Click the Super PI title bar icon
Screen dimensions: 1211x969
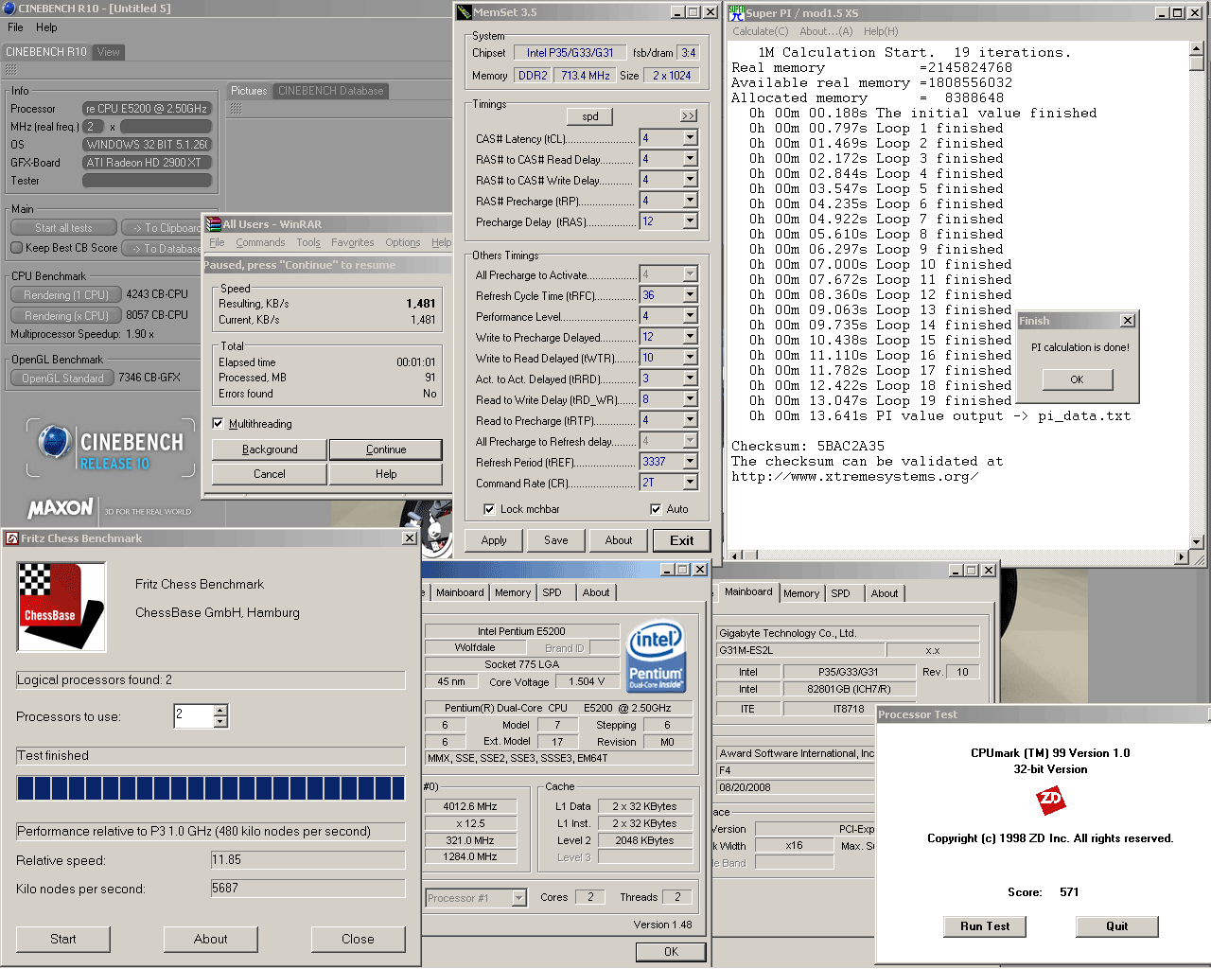pos(736,12)
